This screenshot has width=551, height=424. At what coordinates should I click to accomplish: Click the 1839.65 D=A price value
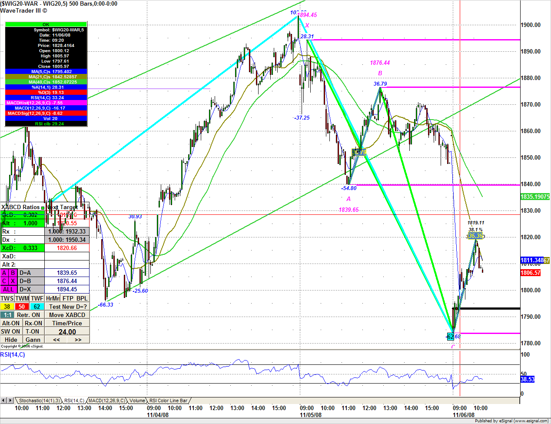67,273
